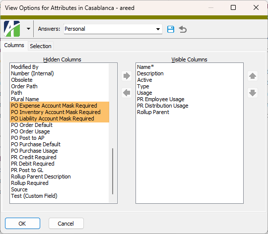Viewport: 268px width, 234px height.
Task: Switch to the Selection tab
Action: [x=41, y=46]
